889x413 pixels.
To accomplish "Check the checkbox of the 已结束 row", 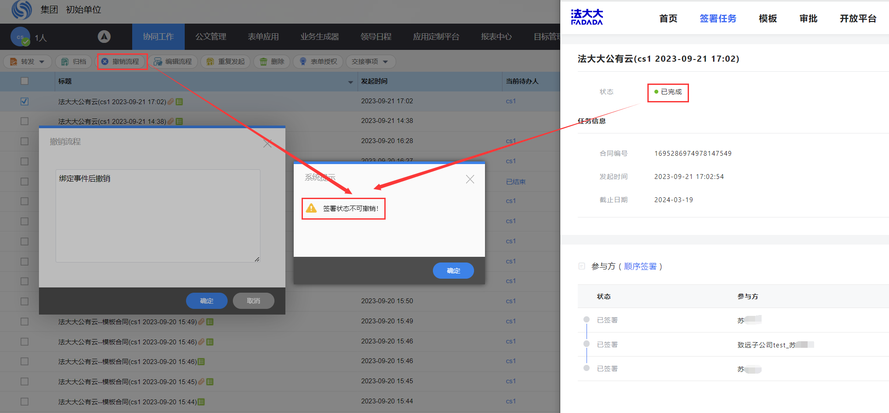I will (x=25, y=182).
